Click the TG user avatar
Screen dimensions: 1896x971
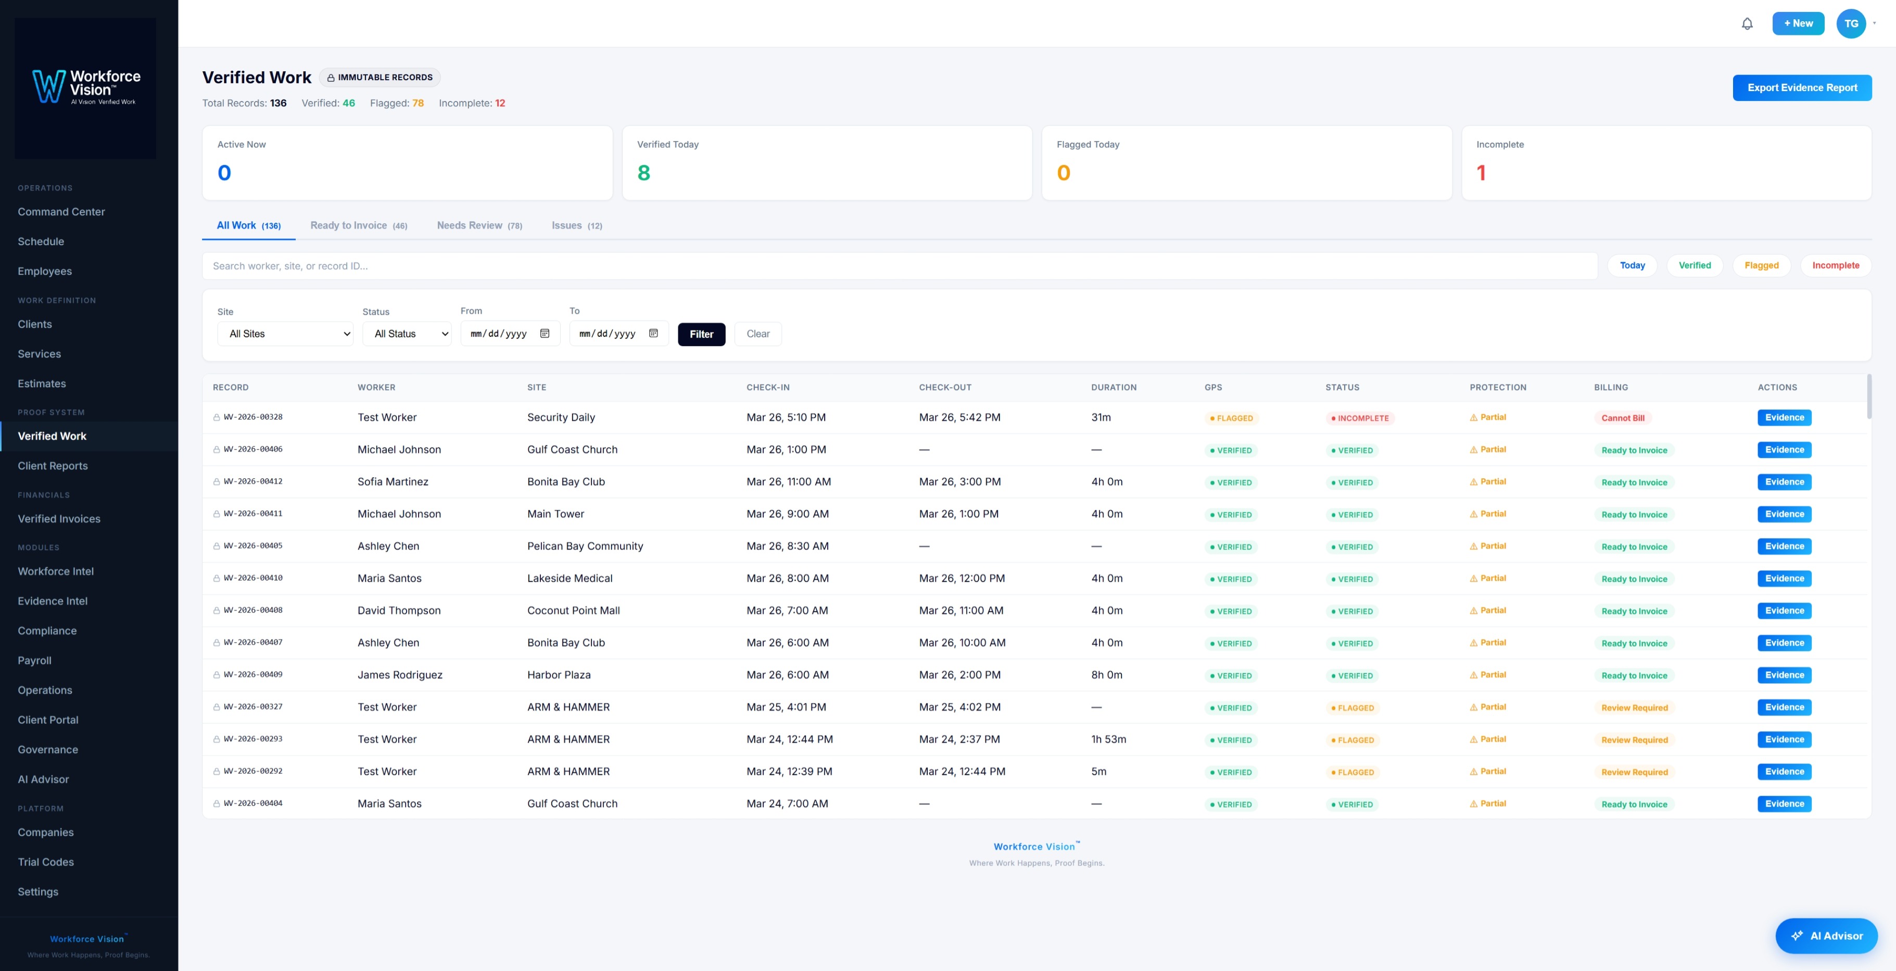coord(1850,23)
